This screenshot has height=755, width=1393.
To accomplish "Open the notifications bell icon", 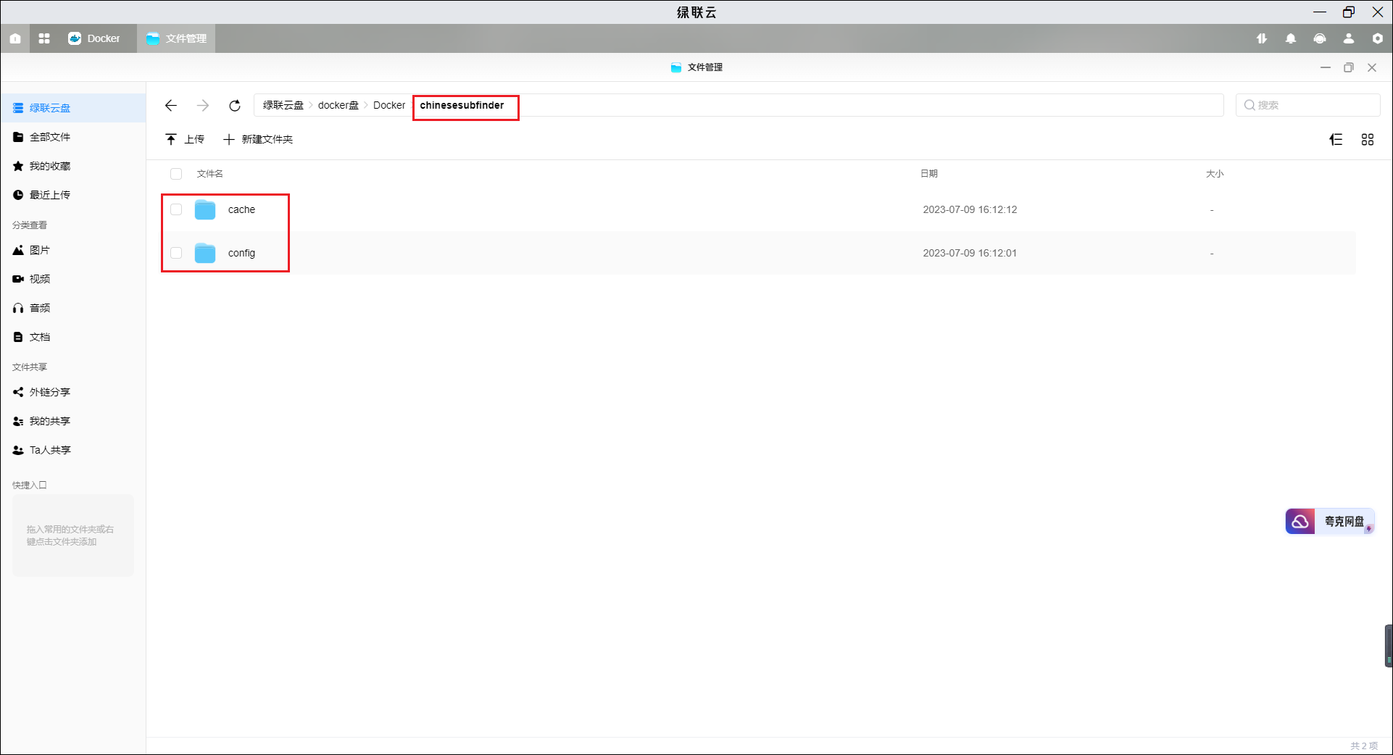I will coord(1291,38).
